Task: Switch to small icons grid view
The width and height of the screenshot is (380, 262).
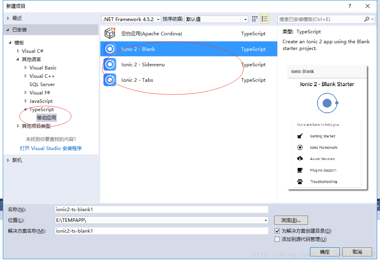Action: (255, 19)
